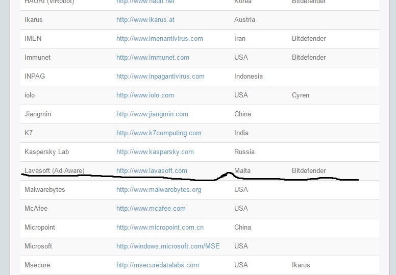Open the msecuredatalabs.com link
396x275 pixels.
[x=157, y=265]
